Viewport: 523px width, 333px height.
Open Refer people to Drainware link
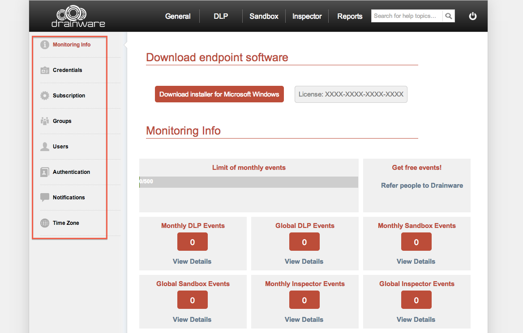(x=422, y=185)
